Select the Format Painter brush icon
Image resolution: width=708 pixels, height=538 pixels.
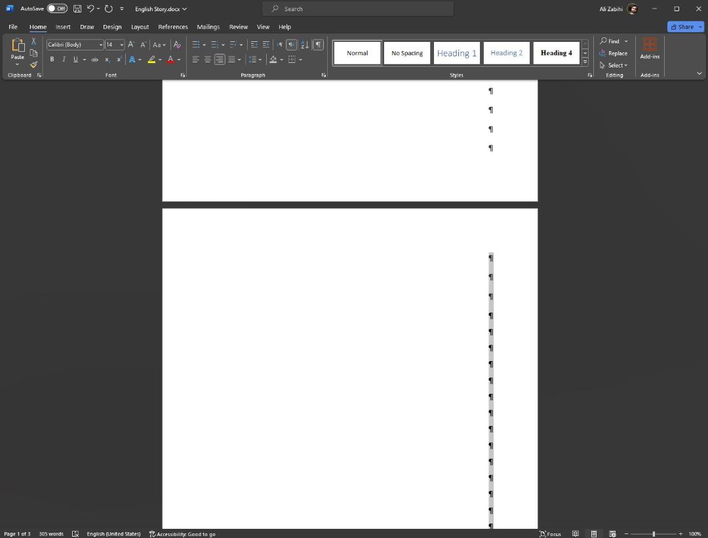coord(33,64)
